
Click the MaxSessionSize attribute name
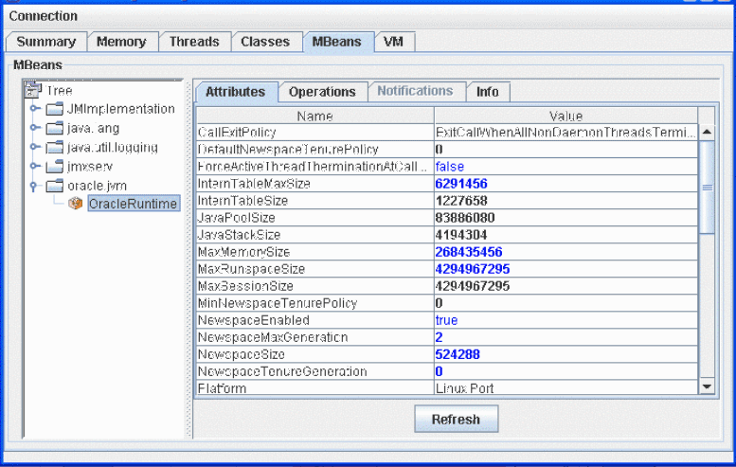coord(245,286)
